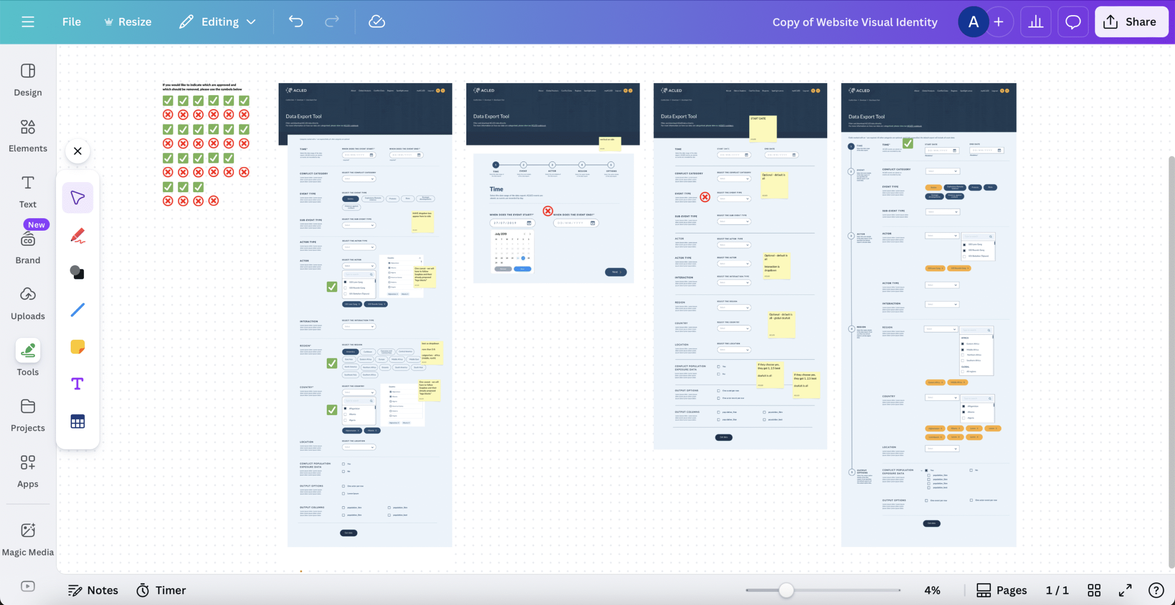1175x605 pixels.
Task: Open the analytics bar chart icon
Action: tap(1035, 22)
